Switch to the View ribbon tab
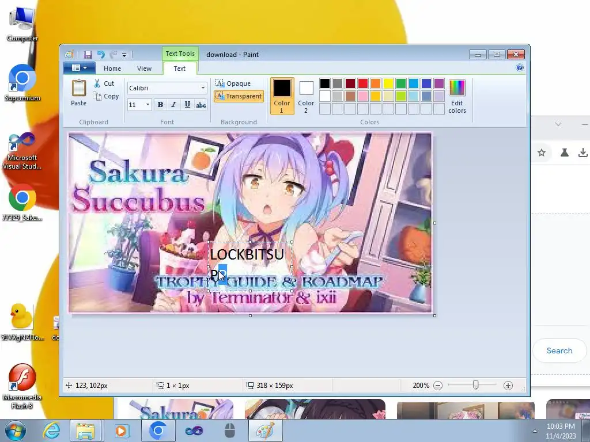 tap(144, 68)
